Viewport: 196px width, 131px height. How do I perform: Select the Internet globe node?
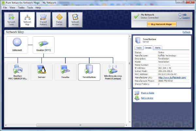coord(17,45)
